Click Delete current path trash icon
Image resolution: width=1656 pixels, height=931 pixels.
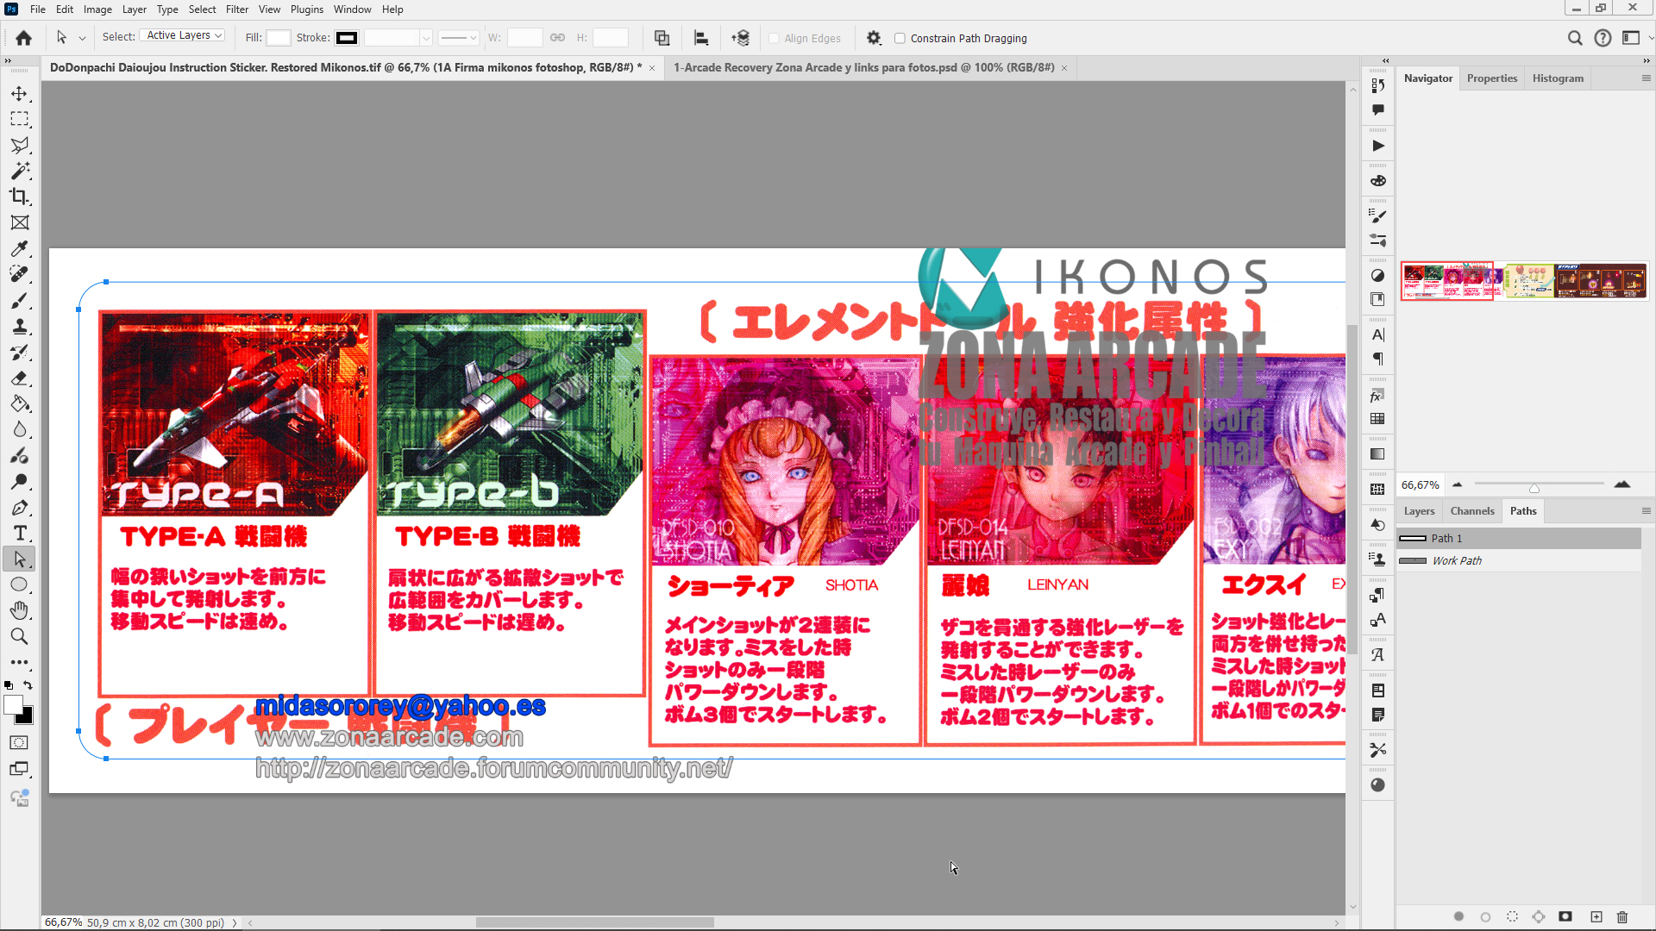(1622, 917)
